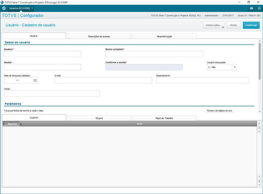The height and width of the screenshot is (194, 263).
Task: Click the Fechar button
Action: [x=233, y=25]
